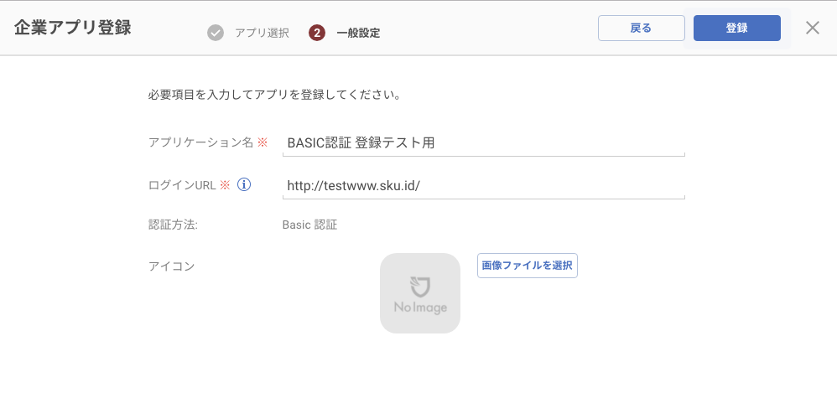Click the 企業アプリ登録 dialog title
The image size is (837, 398).
[x=73, y=28]
